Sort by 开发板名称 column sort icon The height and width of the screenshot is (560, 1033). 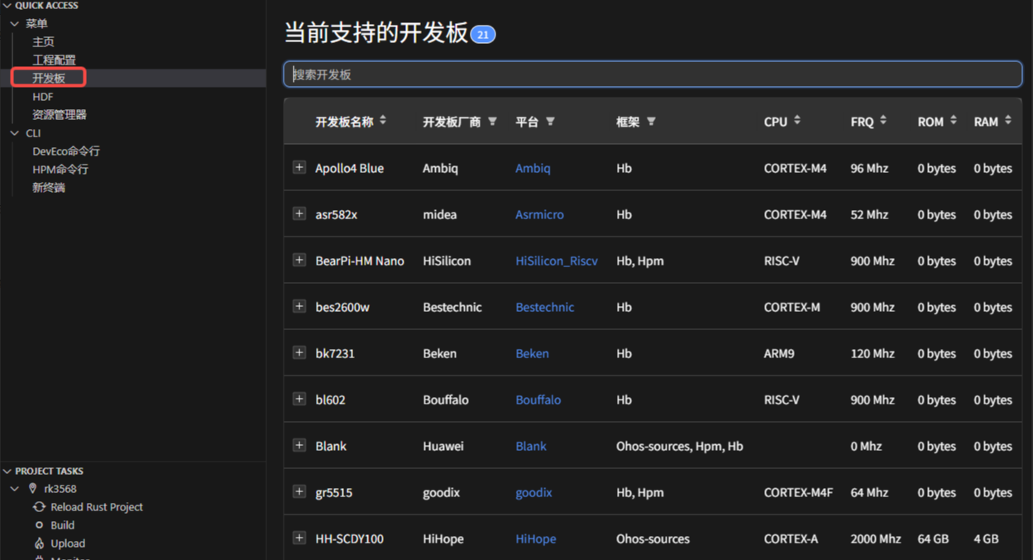click(383, 121)
